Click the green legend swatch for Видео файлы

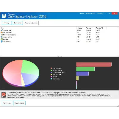click(51, 71)
